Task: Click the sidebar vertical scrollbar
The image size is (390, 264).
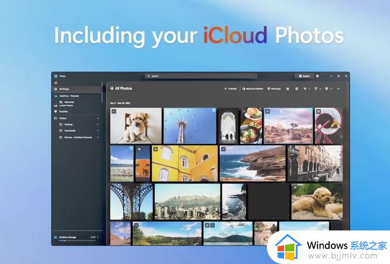Action: pos(102,93)
